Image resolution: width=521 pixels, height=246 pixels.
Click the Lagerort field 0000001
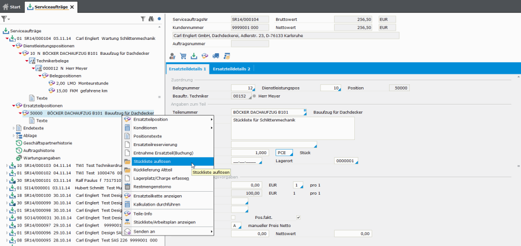tap(346, 161)
